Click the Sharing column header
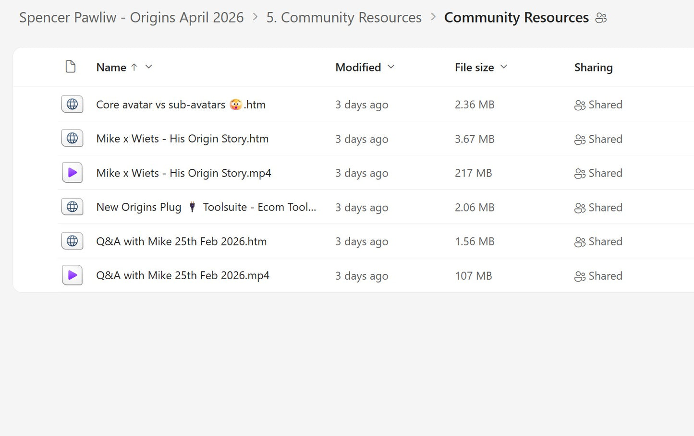 (594, 68)
